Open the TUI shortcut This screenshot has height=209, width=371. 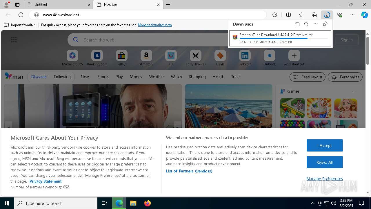pos(171,58)
